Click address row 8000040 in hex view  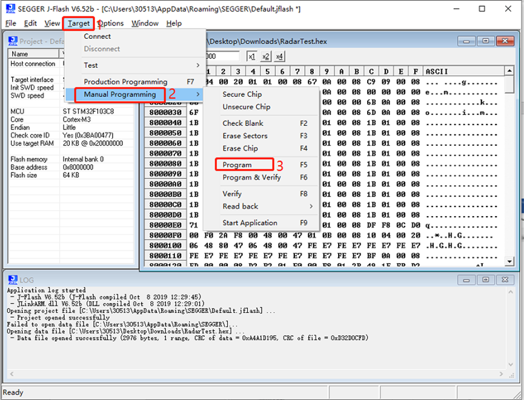click(x=165, y=123)
